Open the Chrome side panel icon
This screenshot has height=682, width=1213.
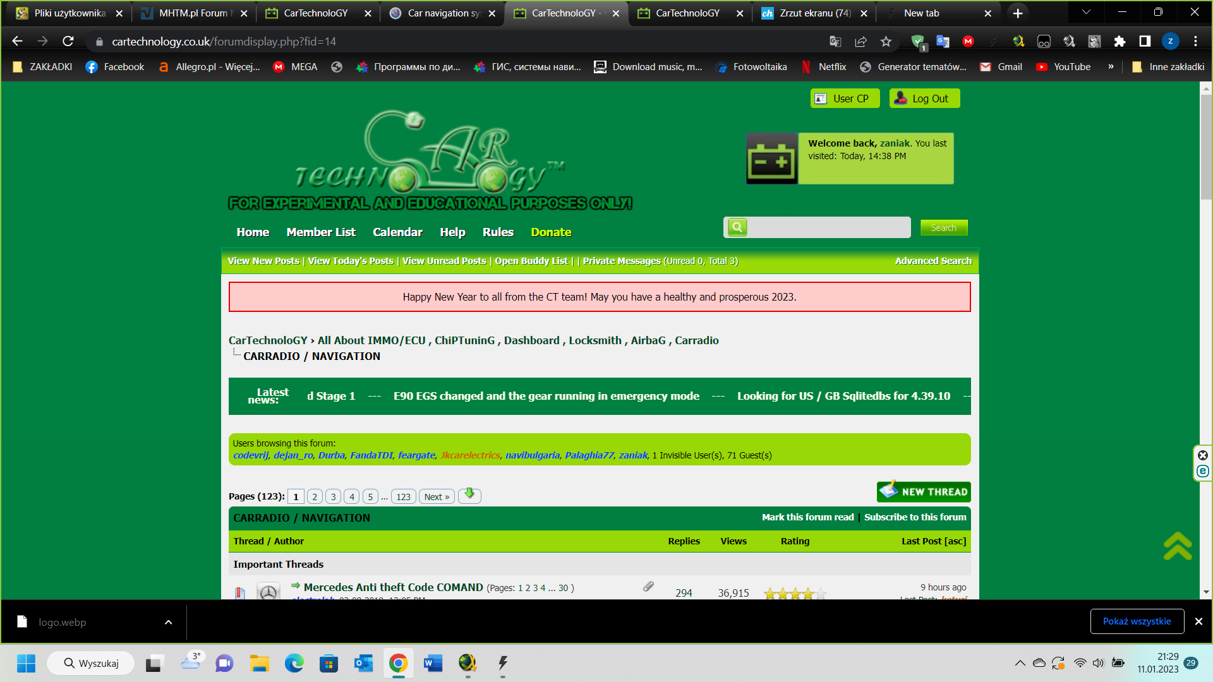pos(1145,41)
